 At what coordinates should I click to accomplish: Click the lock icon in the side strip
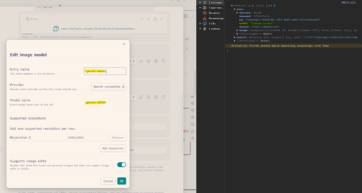click(x=193, y=131)
